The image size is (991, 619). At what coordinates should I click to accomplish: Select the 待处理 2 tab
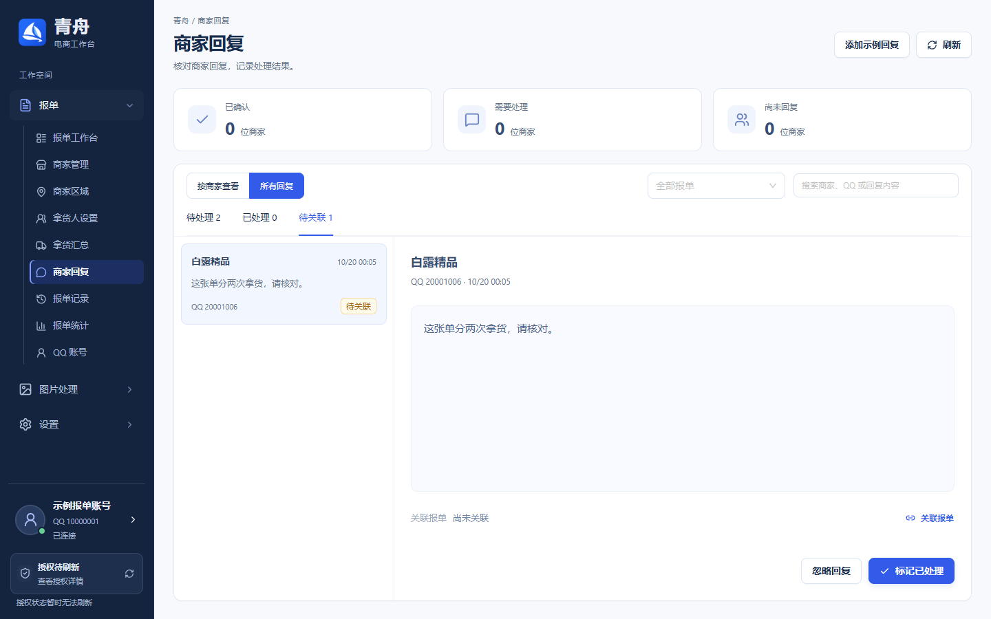(204, 217)
